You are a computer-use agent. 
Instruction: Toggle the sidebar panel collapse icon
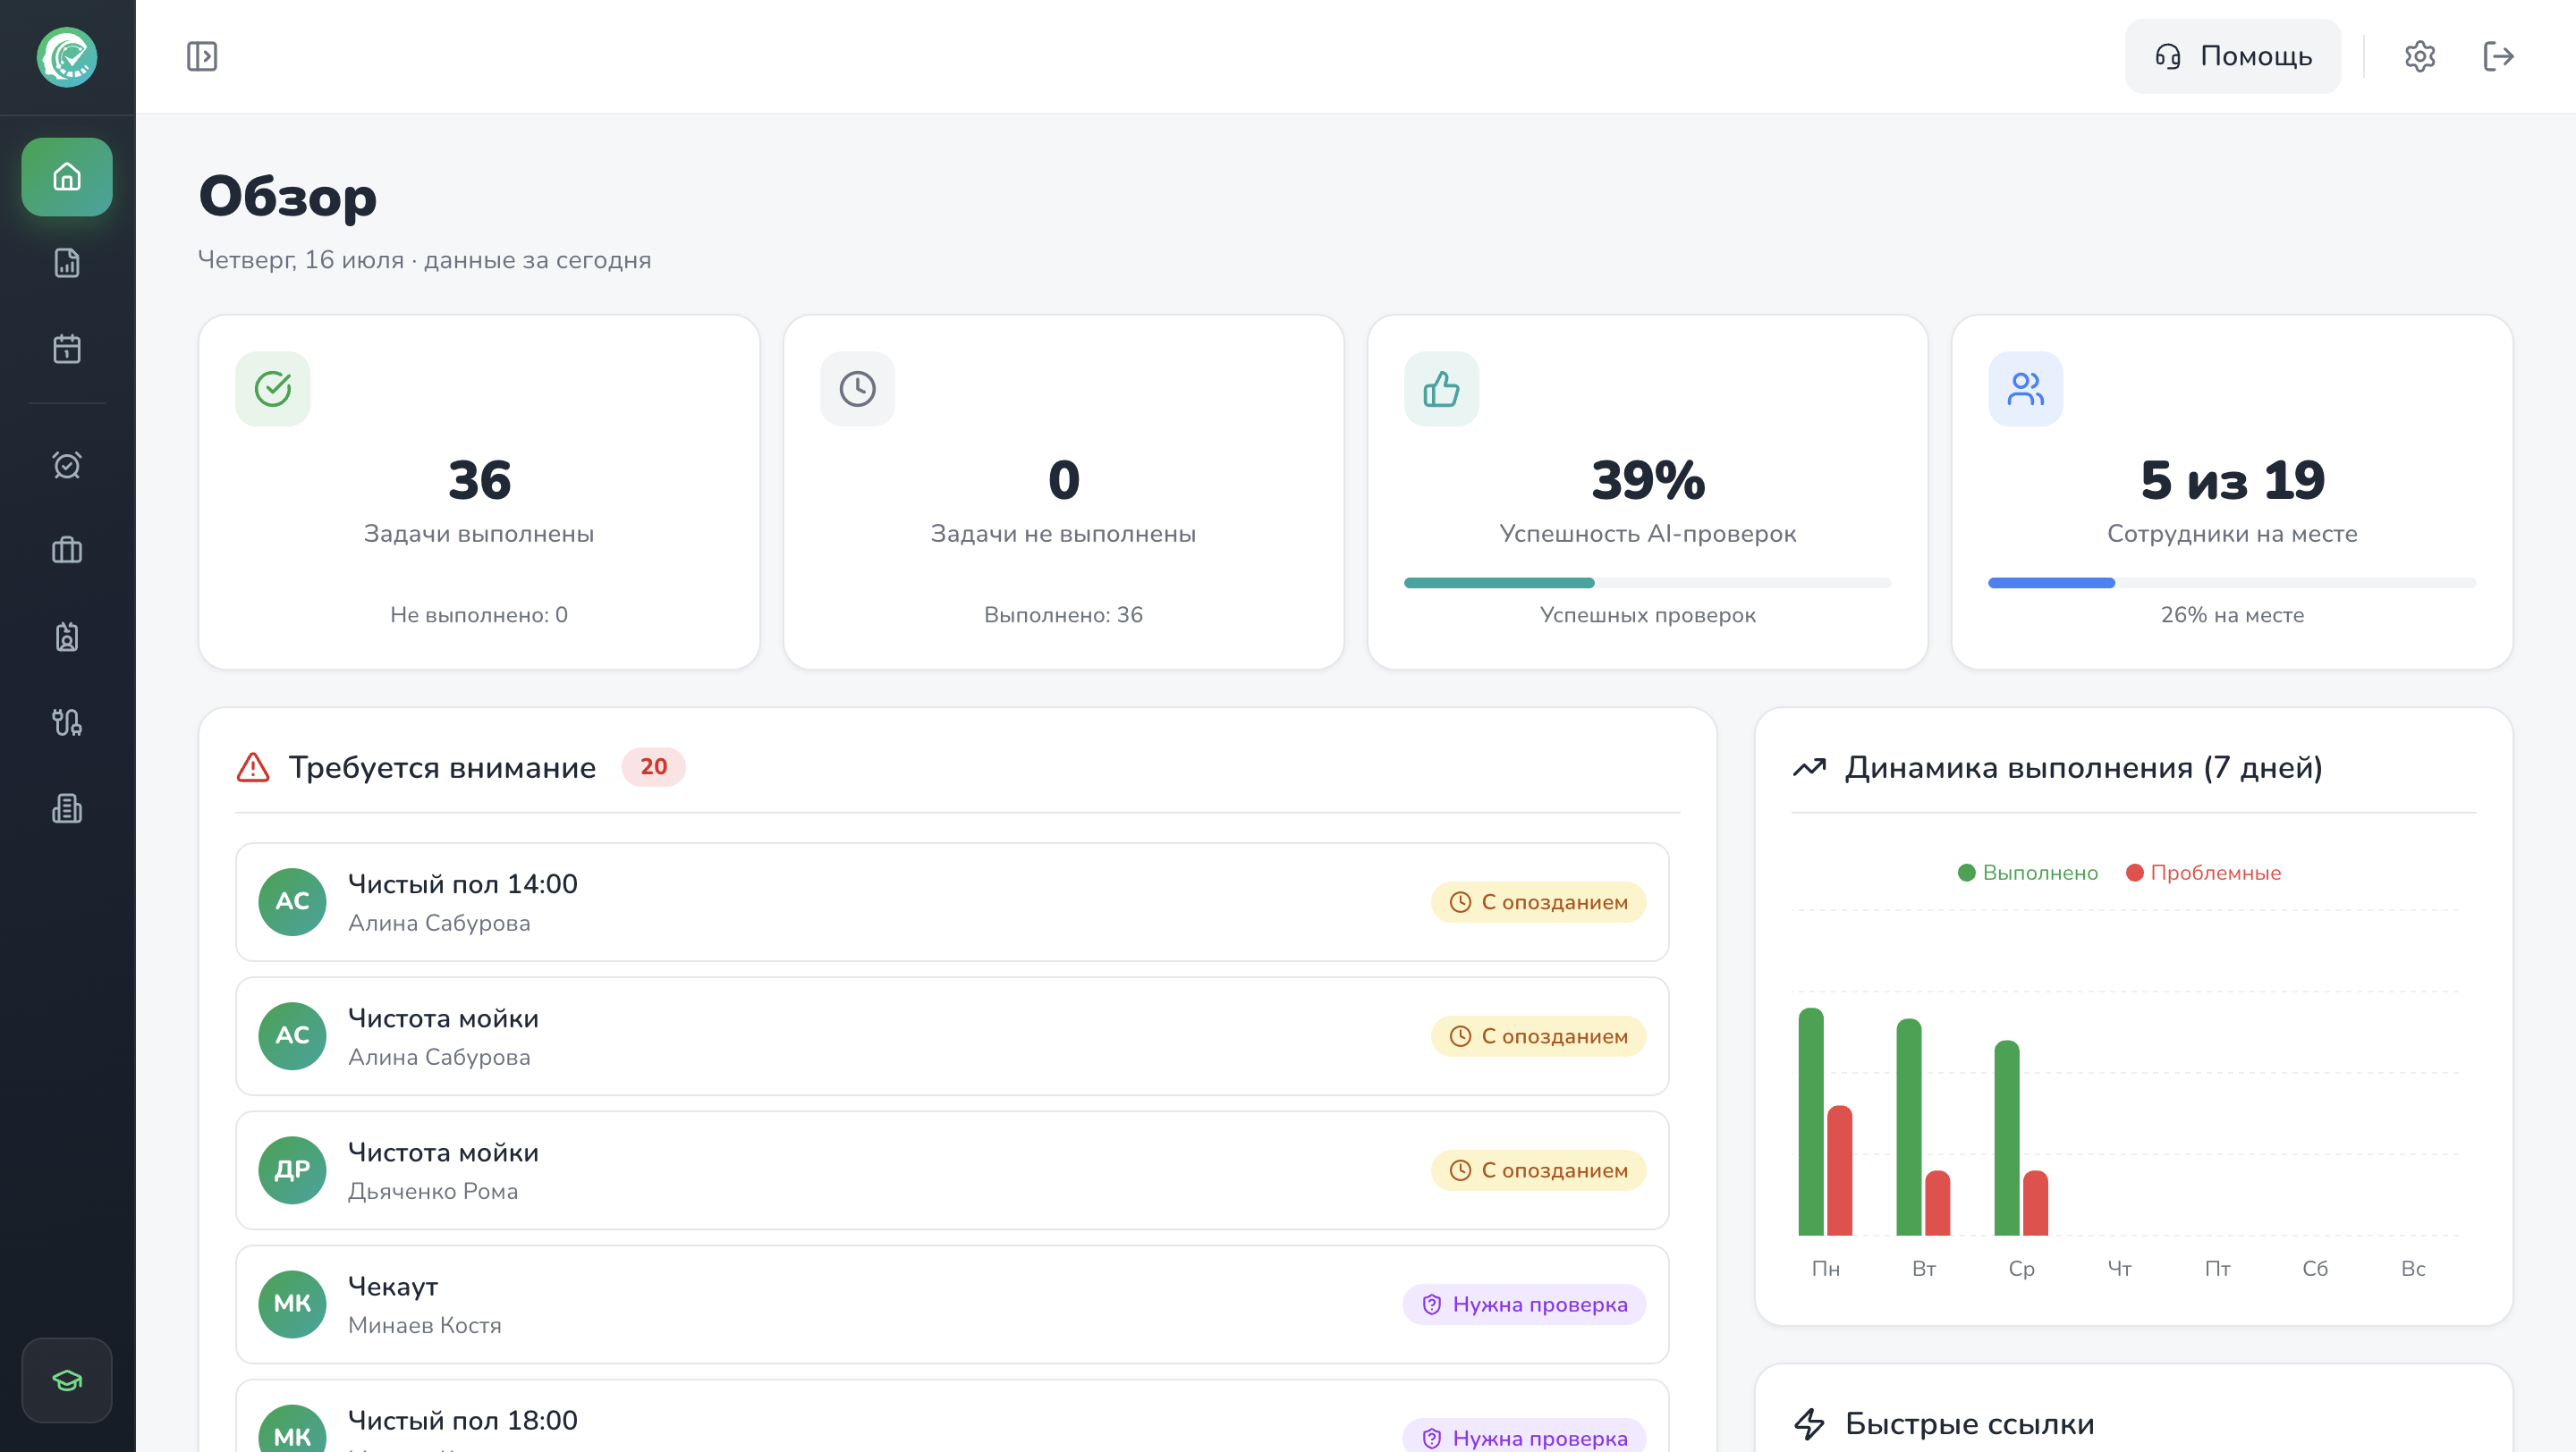click(x=202, y=56)
